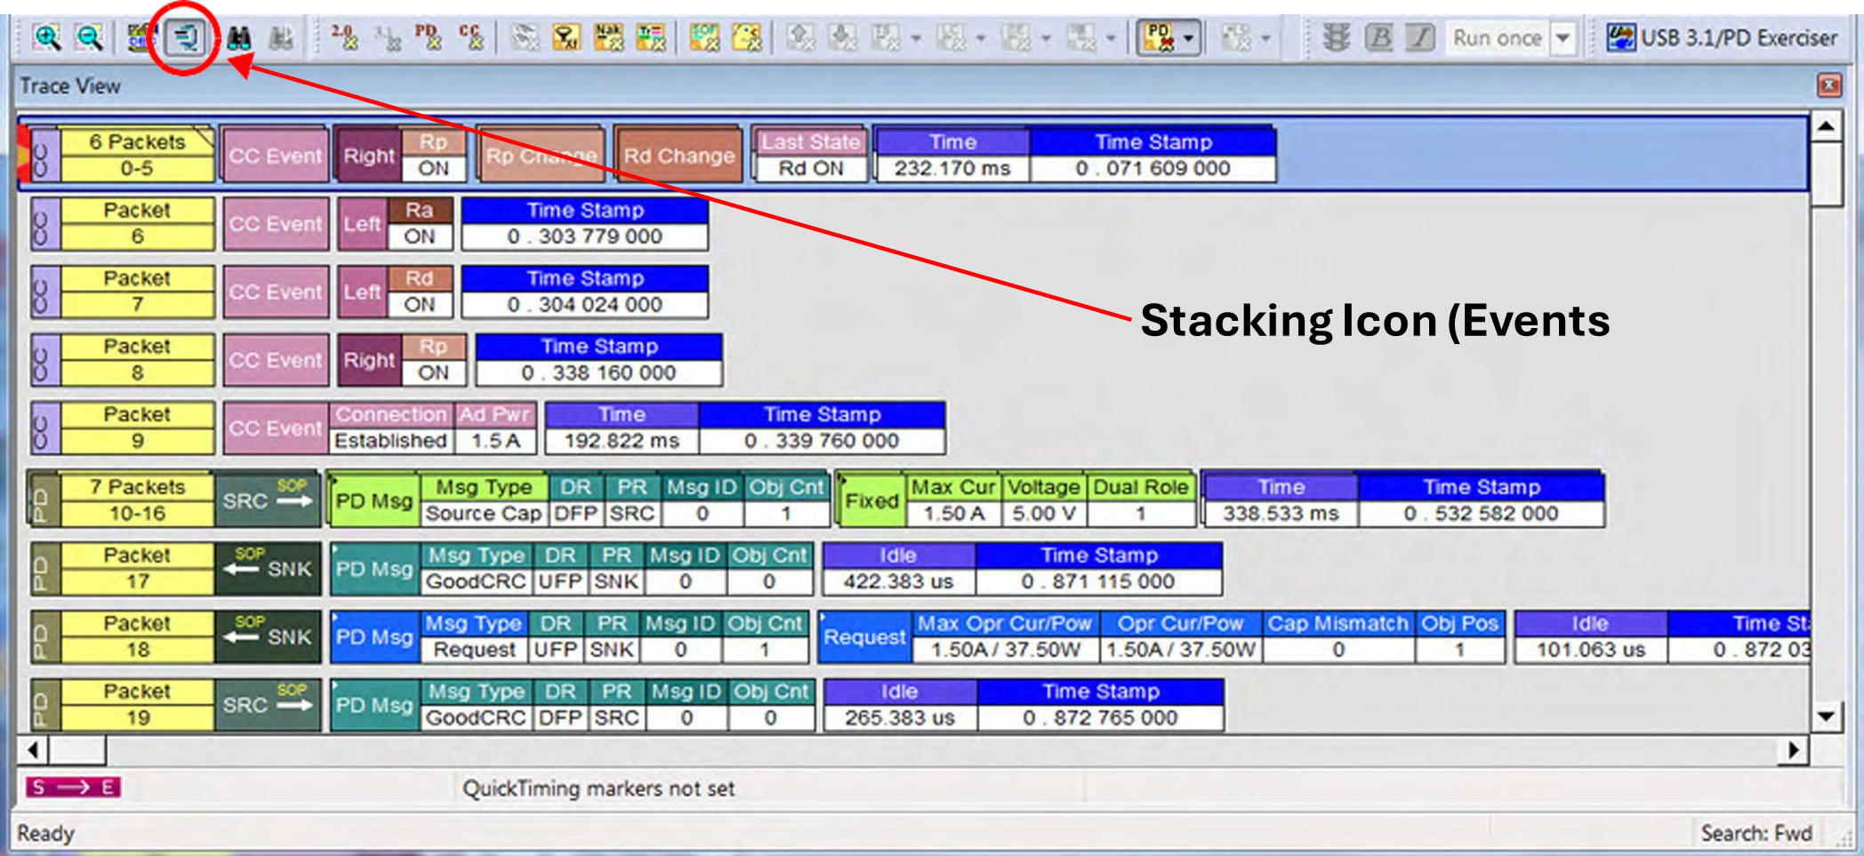Select the Packet 6 cell
The width and height of the screenshot is (1864, 856).
(x=136, y=223)
